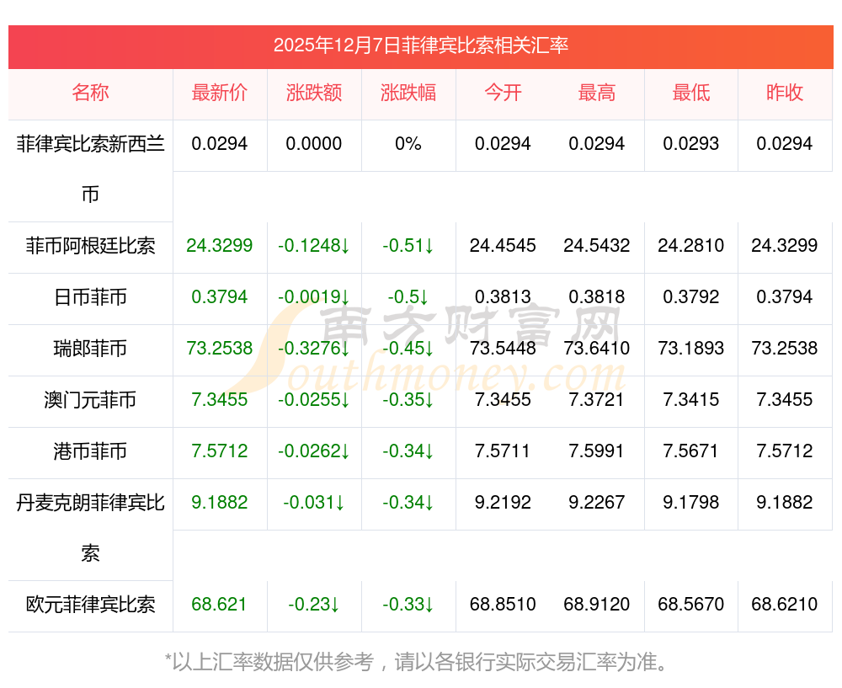Select the 港币菲币 row name
The image size is (842, 688).
pyautogui.click(x=90, y=451)
